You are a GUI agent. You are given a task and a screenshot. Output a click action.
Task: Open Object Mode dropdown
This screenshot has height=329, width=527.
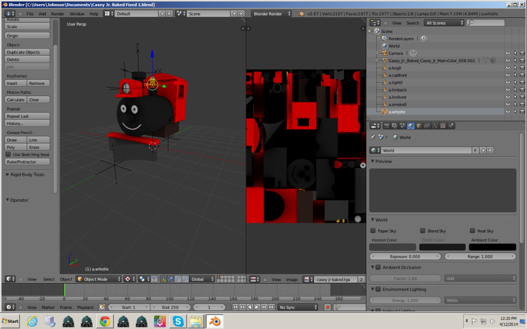click(x=98, y=279)
